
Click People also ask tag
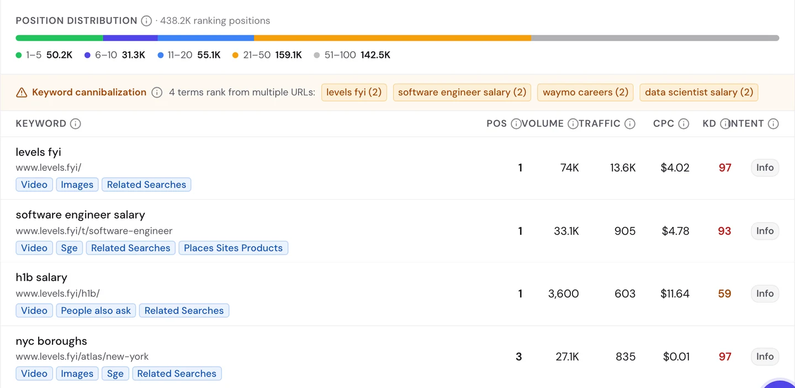pyautogui.click(x=96, y=311)
